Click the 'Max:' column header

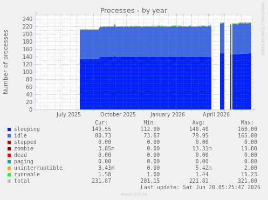pyautogui.click(x=247, y=123)
